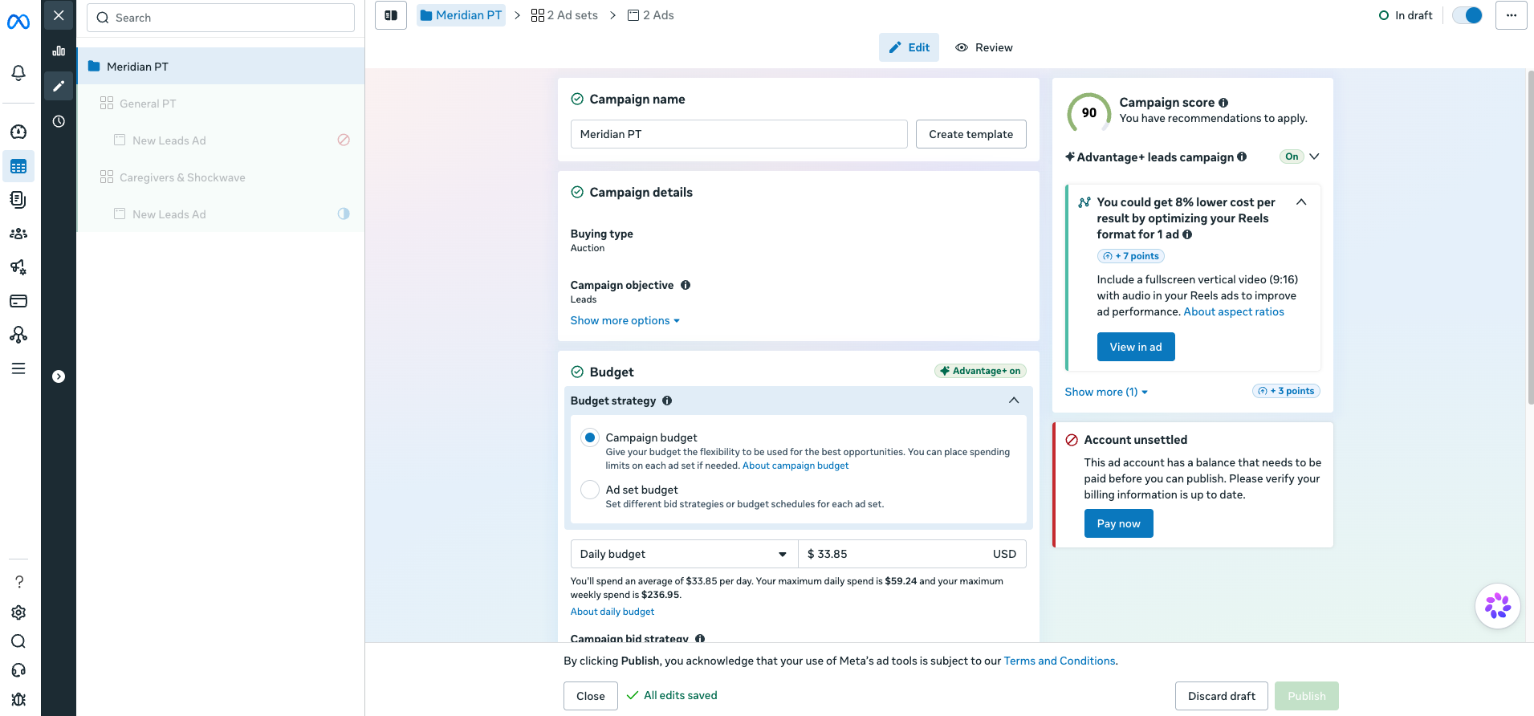1534x716 pixels.
Task: Click the Campaign objective info icon
Action: 686,285
